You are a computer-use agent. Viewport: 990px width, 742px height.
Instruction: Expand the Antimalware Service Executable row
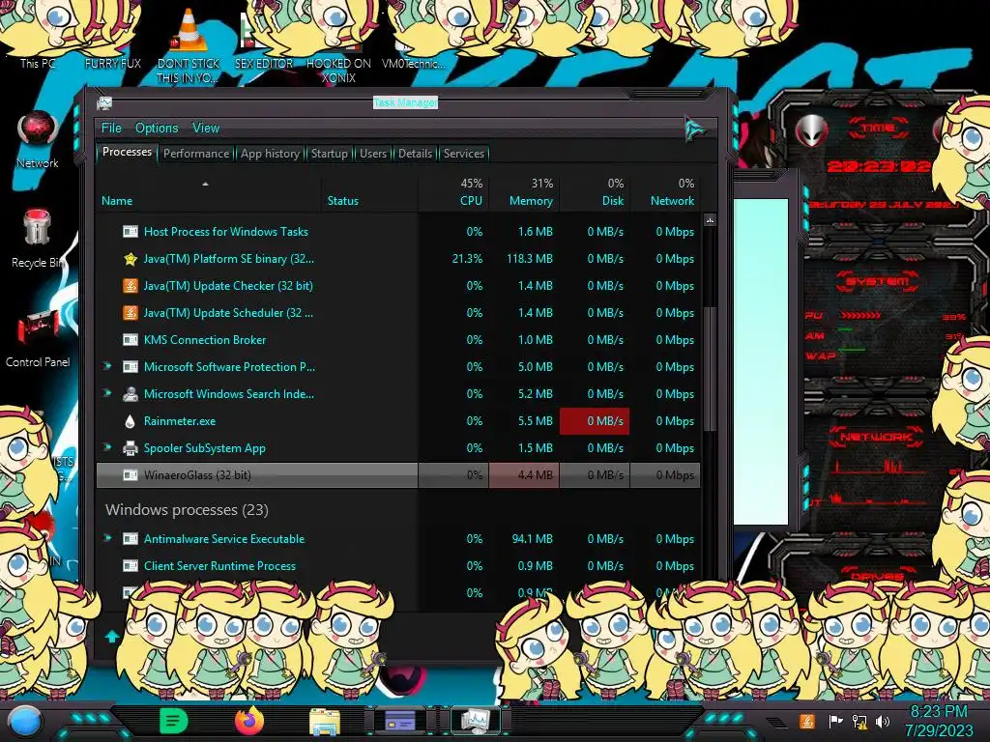[x=107, y=538]
